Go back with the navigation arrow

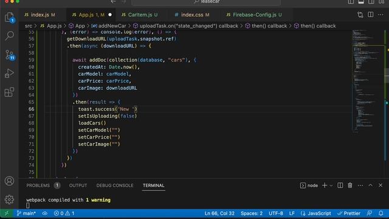point(113,2)
